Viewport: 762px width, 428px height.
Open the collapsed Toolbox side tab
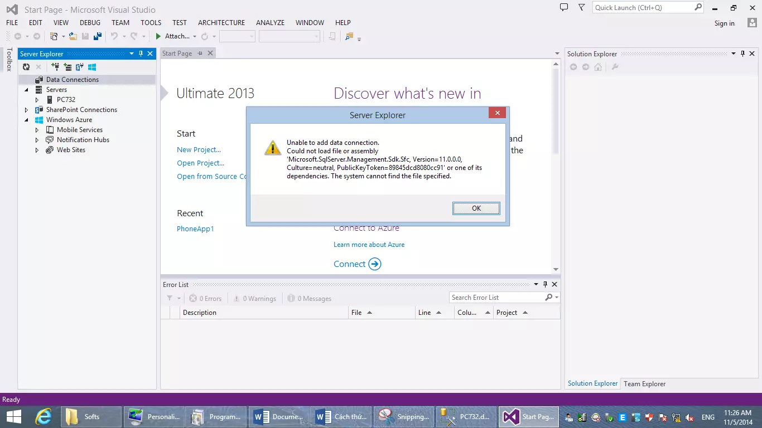[9, 60]
